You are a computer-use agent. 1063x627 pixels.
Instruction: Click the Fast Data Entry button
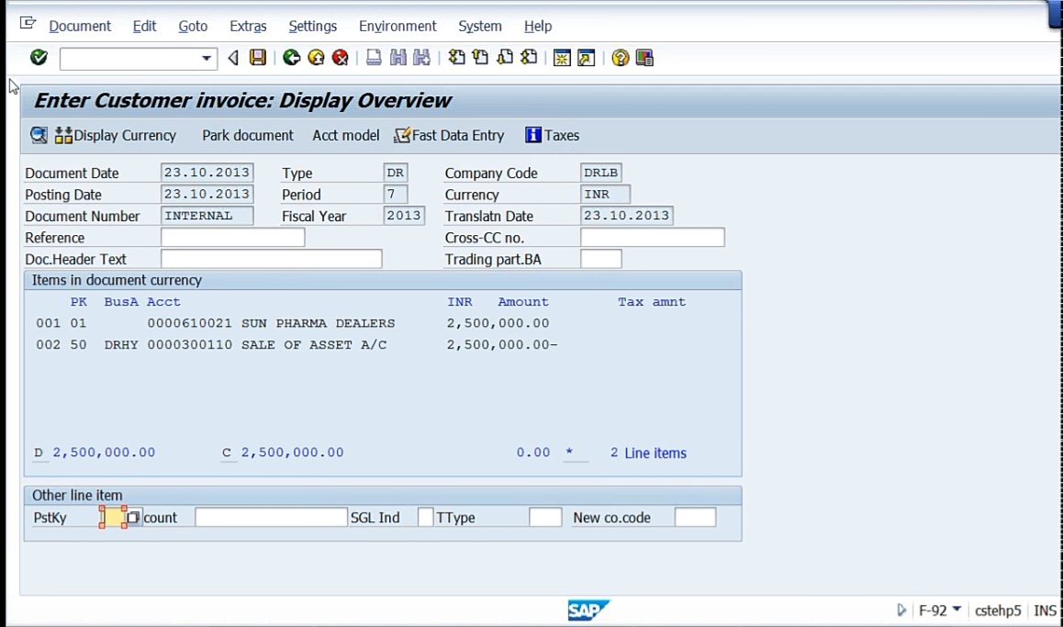(x=449, y=135)
